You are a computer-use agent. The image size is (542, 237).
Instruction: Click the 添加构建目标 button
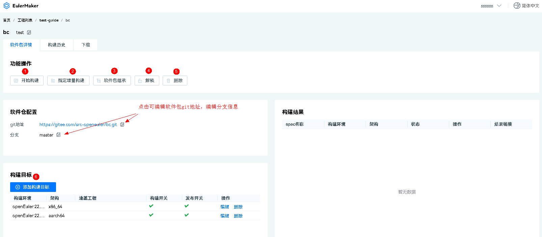coord(33,187)
